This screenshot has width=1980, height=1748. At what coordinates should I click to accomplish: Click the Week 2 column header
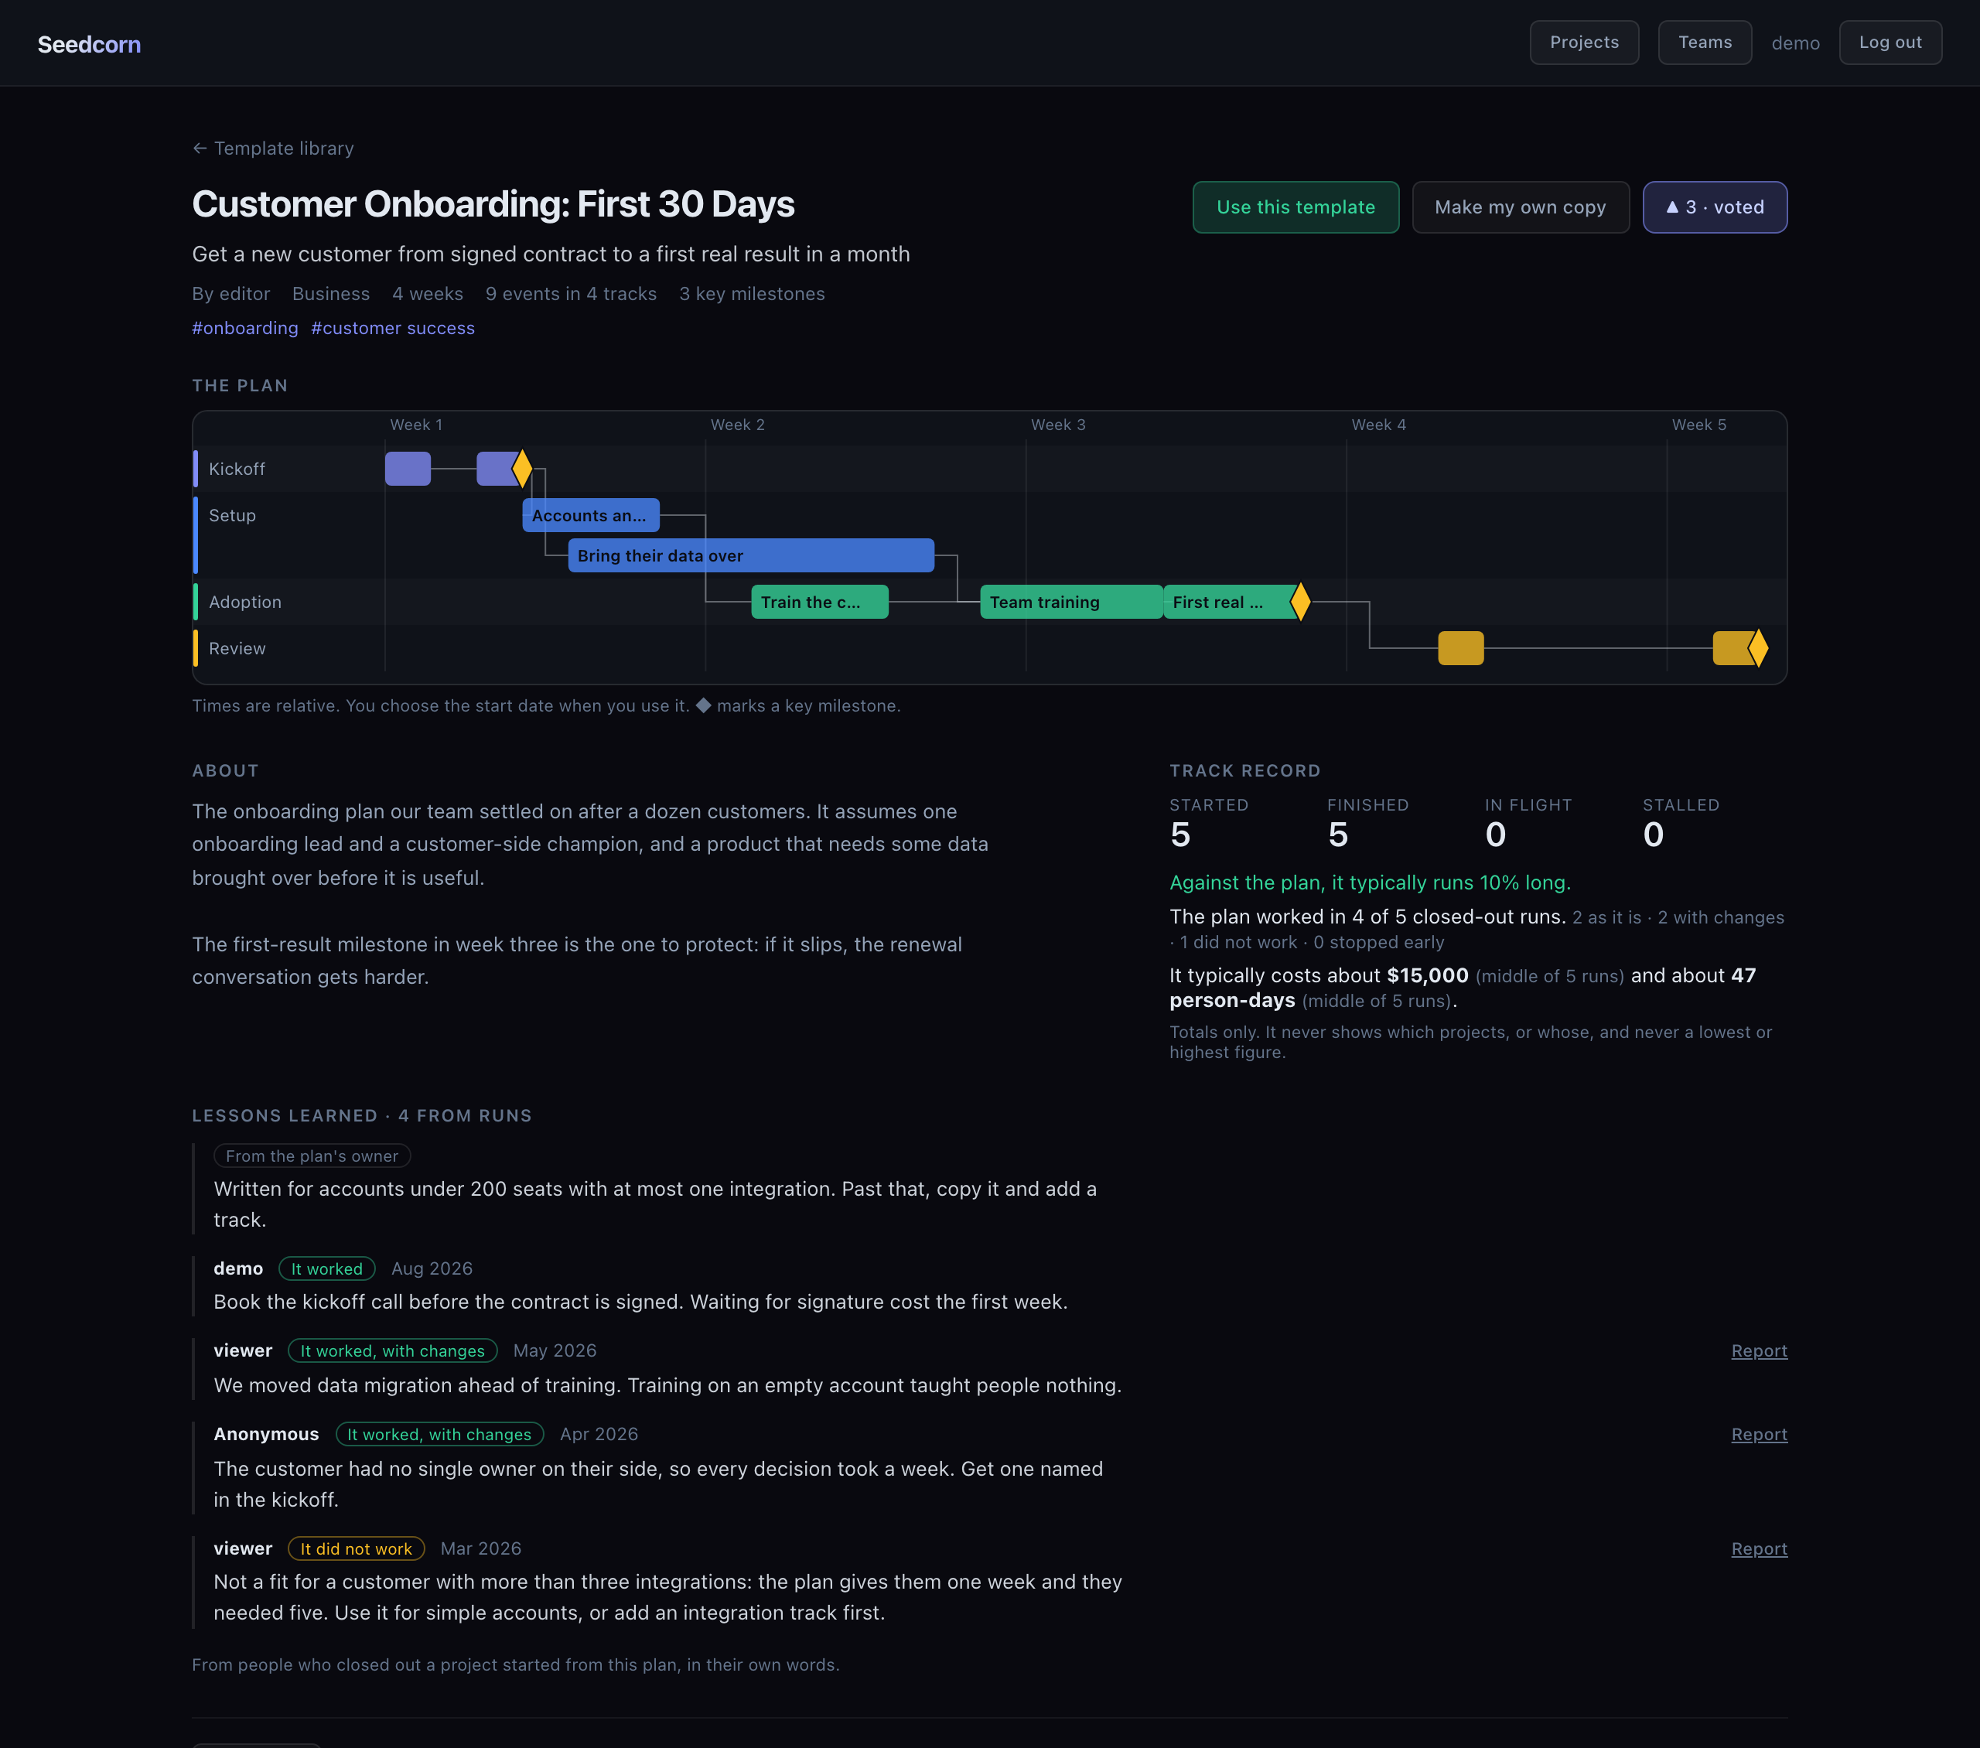pyautogui.click(x=737, y=425)
